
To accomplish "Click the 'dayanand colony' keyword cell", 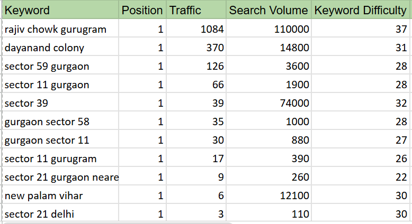I will click(x=60, y=46).
